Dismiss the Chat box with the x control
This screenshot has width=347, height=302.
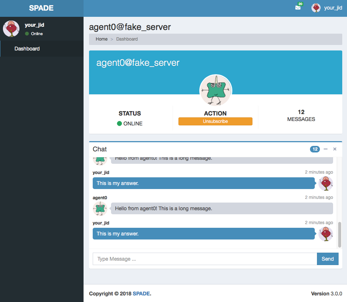click(335, 149)
